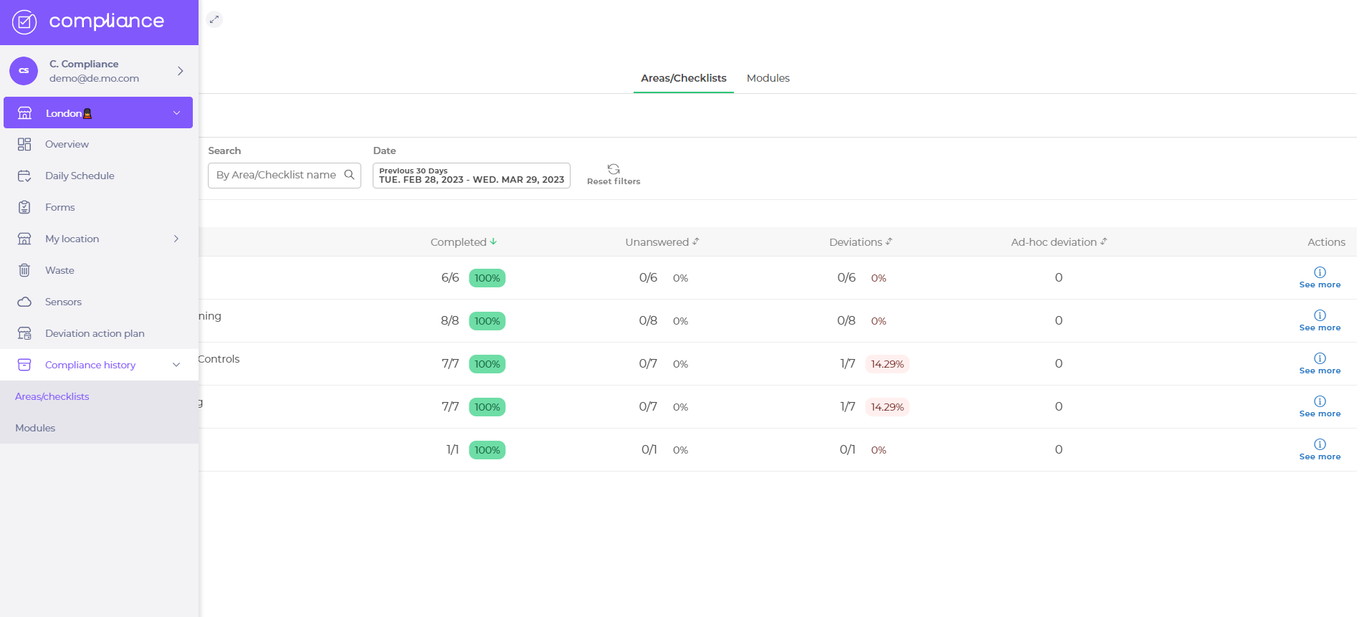Click the CS user avatar
The image size is (1364, 617).
tap(24, 71)
